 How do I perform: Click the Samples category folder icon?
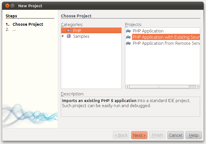pyautogui.click(x=69, y=36)
